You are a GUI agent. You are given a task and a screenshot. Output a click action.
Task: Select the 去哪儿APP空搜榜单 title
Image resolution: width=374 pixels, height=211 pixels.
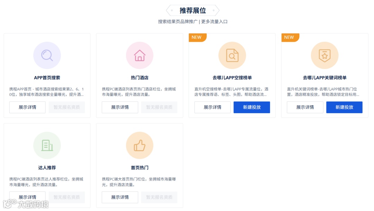click(232, 78)
